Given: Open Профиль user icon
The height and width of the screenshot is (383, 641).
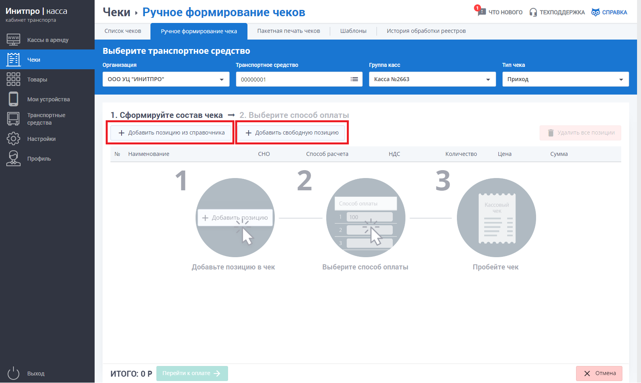Looking at the screenshot, I should tap(13, 158).
